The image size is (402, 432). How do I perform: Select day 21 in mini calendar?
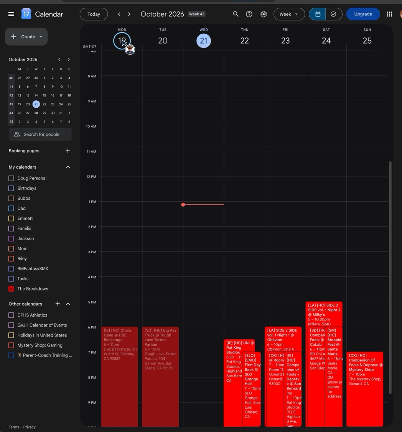tap(36, 104)
